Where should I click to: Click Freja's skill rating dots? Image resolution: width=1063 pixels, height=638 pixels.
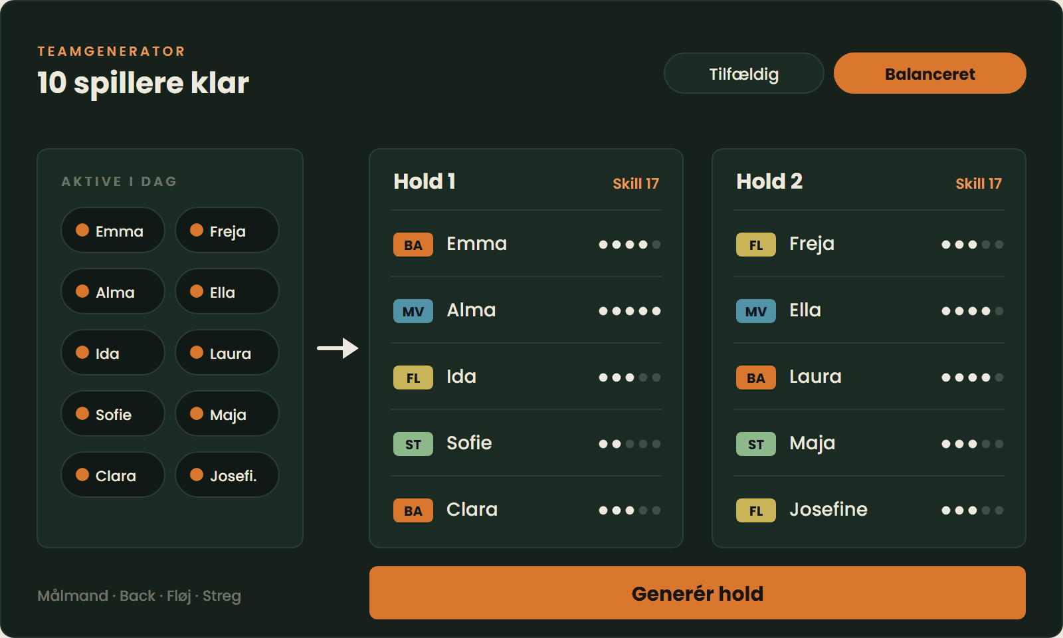pos(973,245)
